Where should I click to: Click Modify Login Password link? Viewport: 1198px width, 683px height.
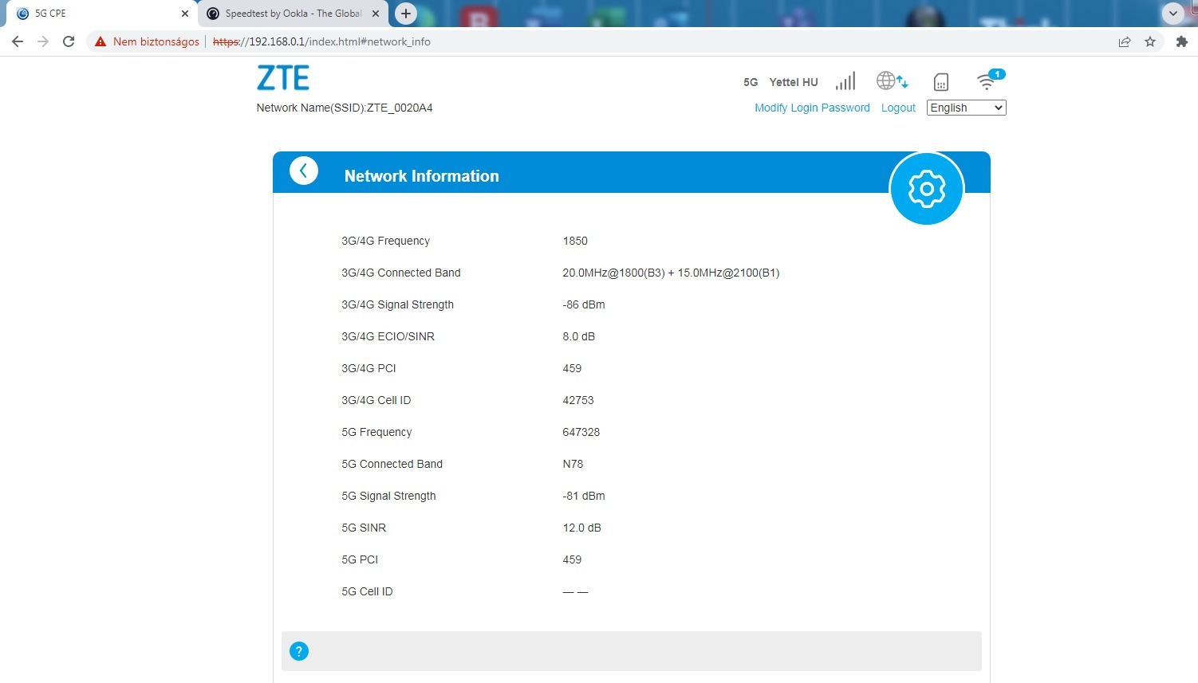click(x=812, y=108)
